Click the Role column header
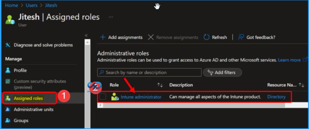The image size is (309, 129). tap(114, 85)
